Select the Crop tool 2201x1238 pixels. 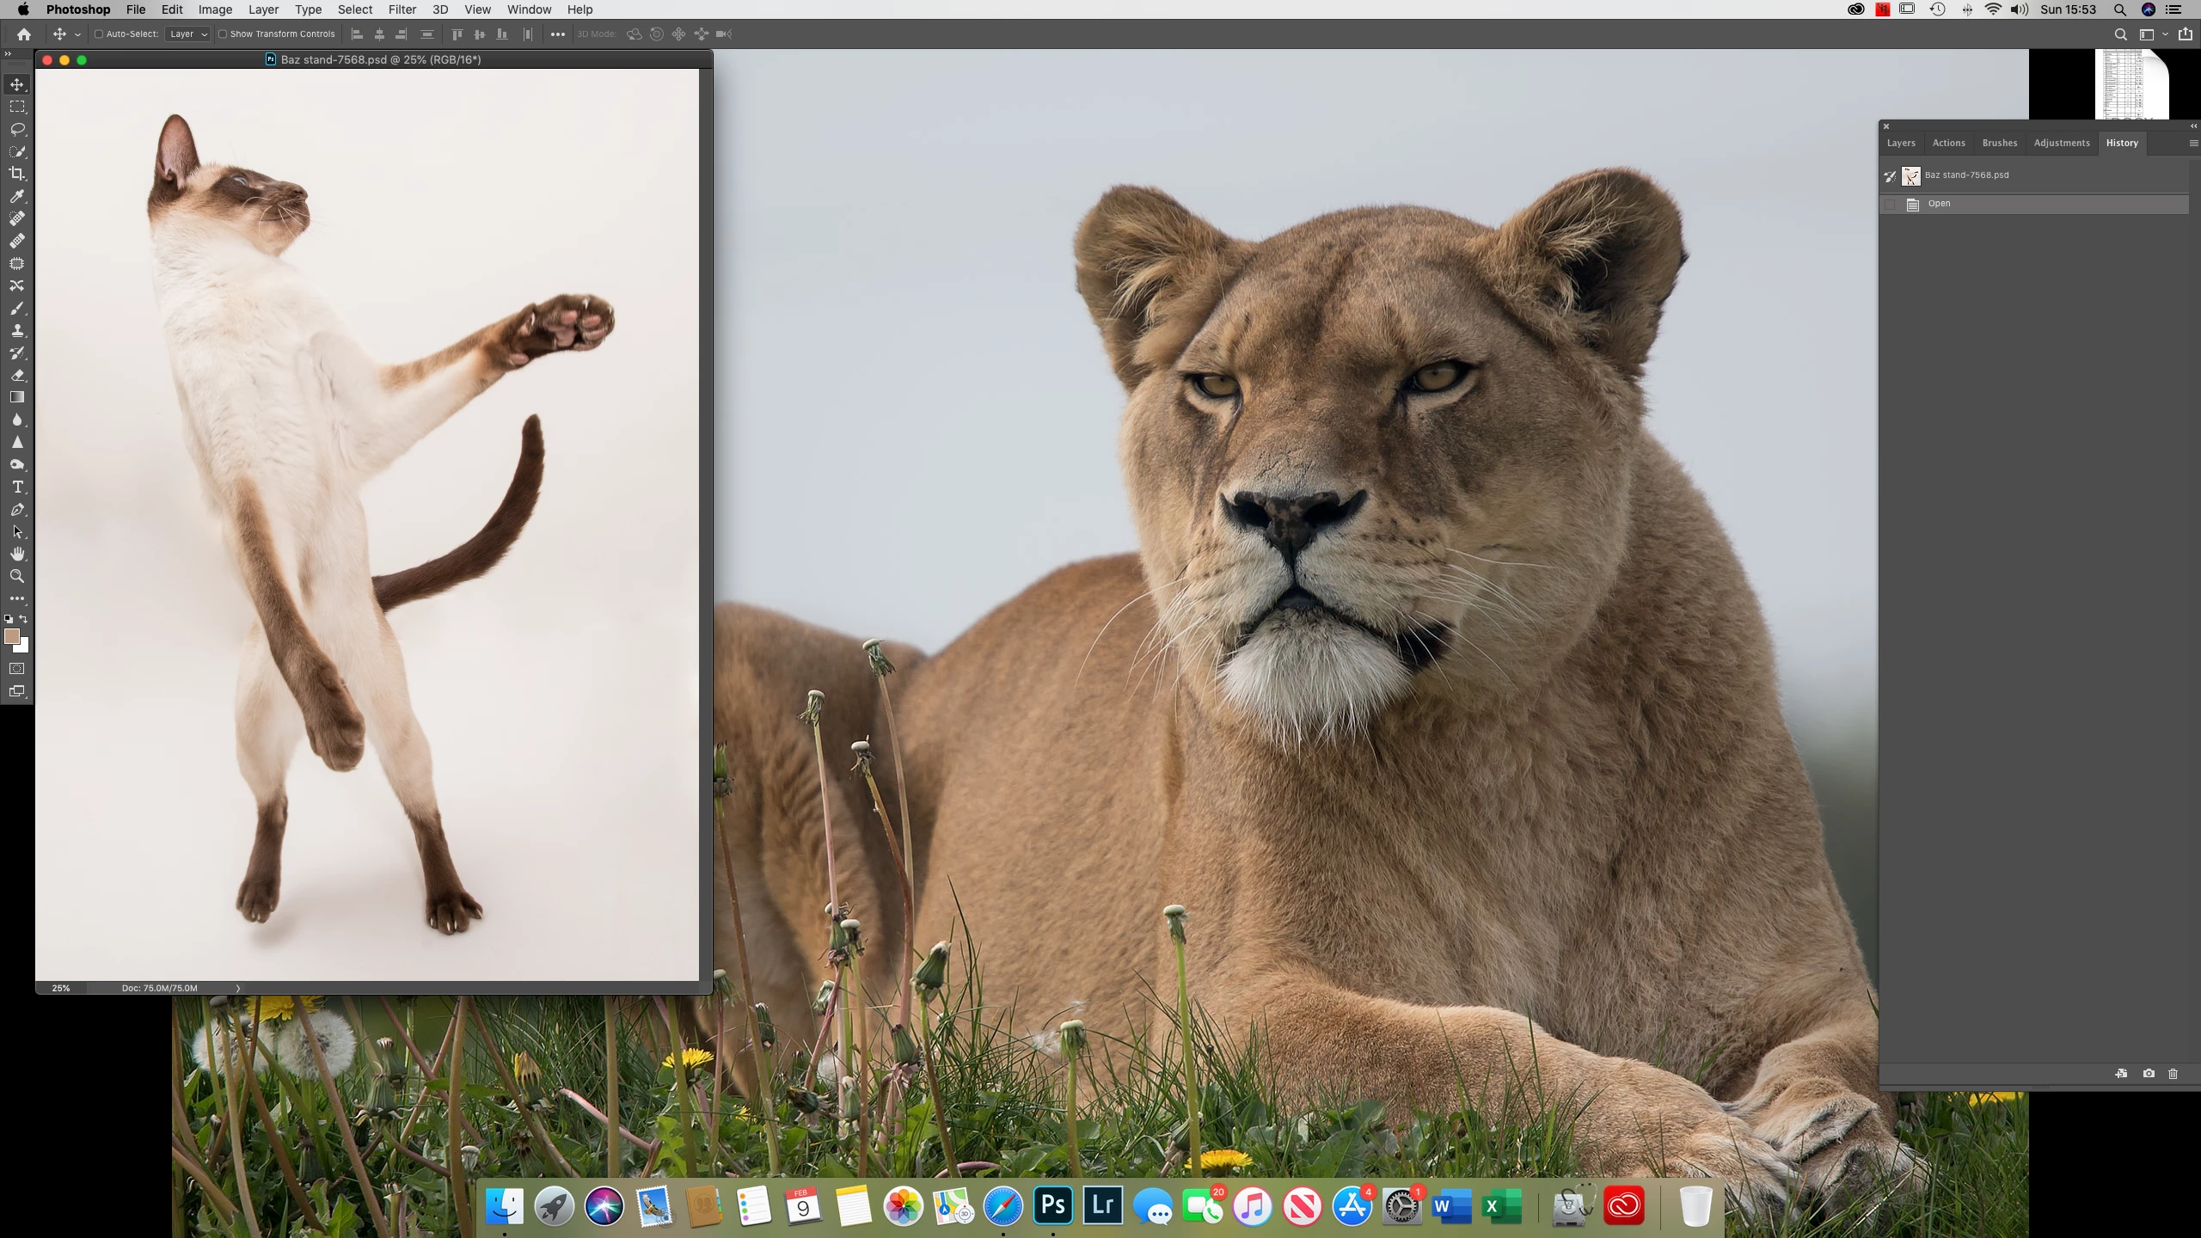(17, 174)
